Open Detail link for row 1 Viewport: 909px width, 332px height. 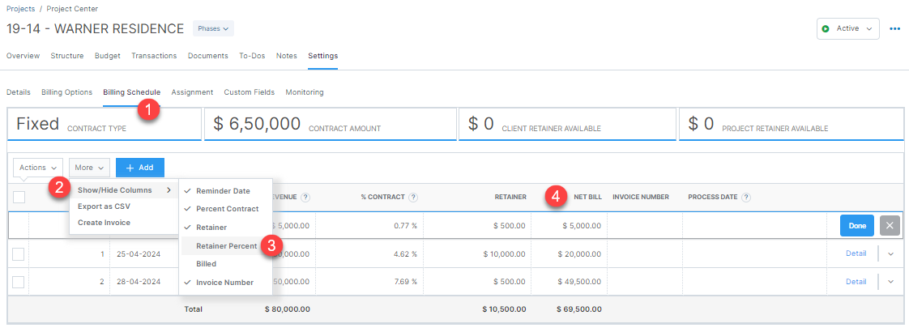pos(856,253)
